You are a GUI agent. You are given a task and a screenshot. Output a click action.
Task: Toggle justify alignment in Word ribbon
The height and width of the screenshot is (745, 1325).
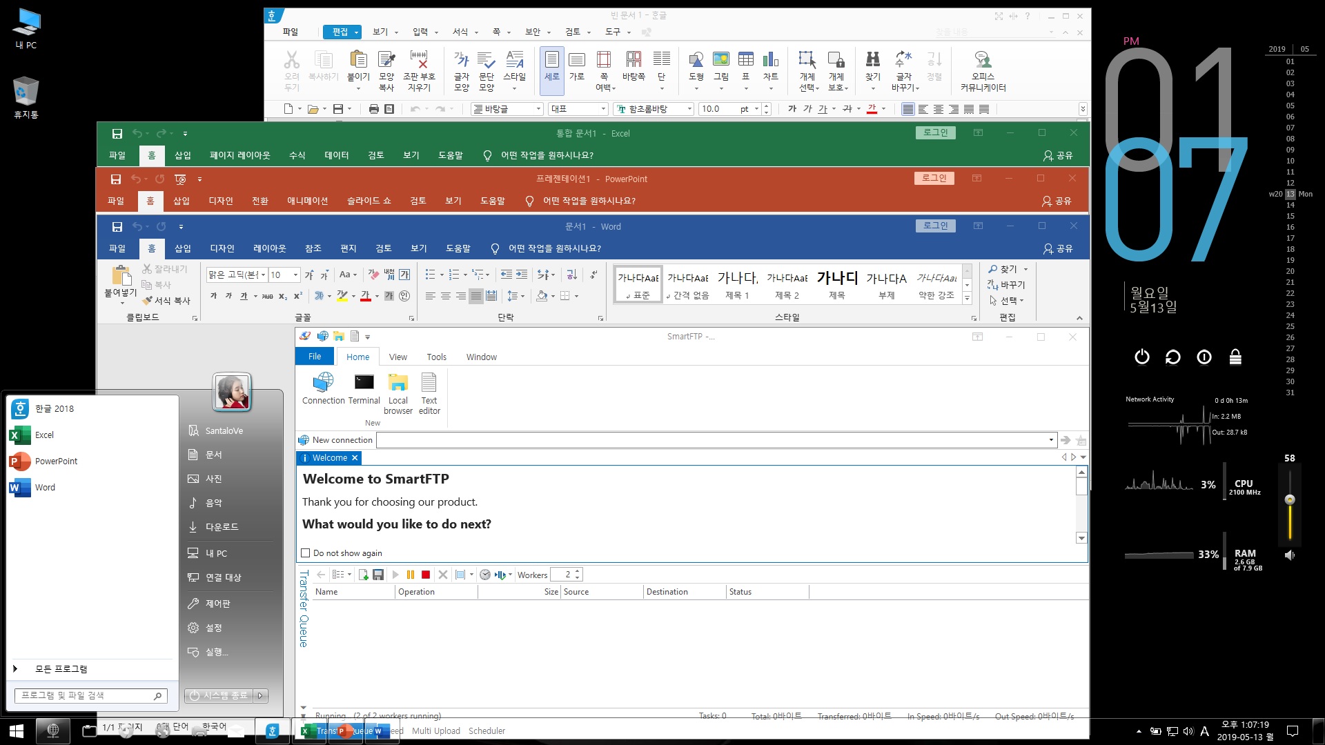[x=476, y=296]
